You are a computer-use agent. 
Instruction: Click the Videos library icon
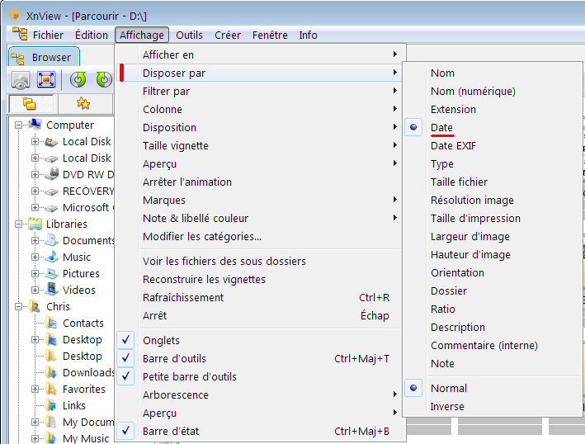51,290
